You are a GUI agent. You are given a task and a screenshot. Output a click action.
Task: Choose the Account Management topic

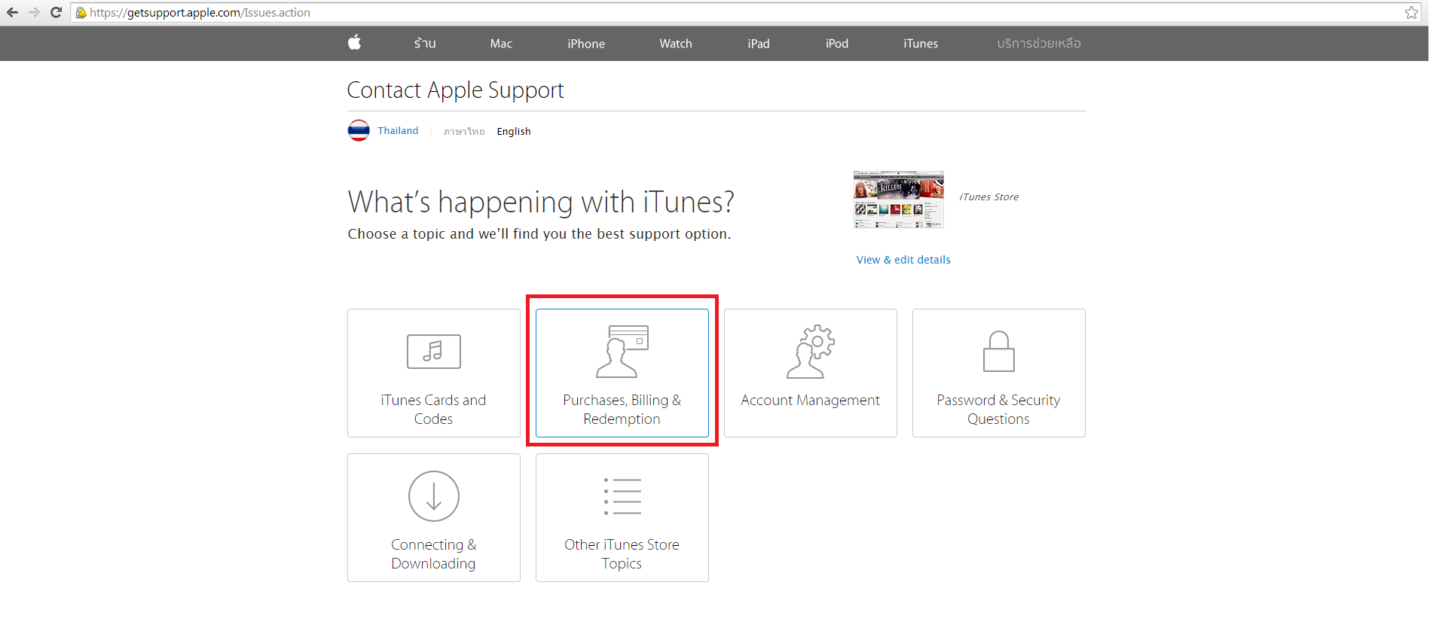(x=811, y=373)
